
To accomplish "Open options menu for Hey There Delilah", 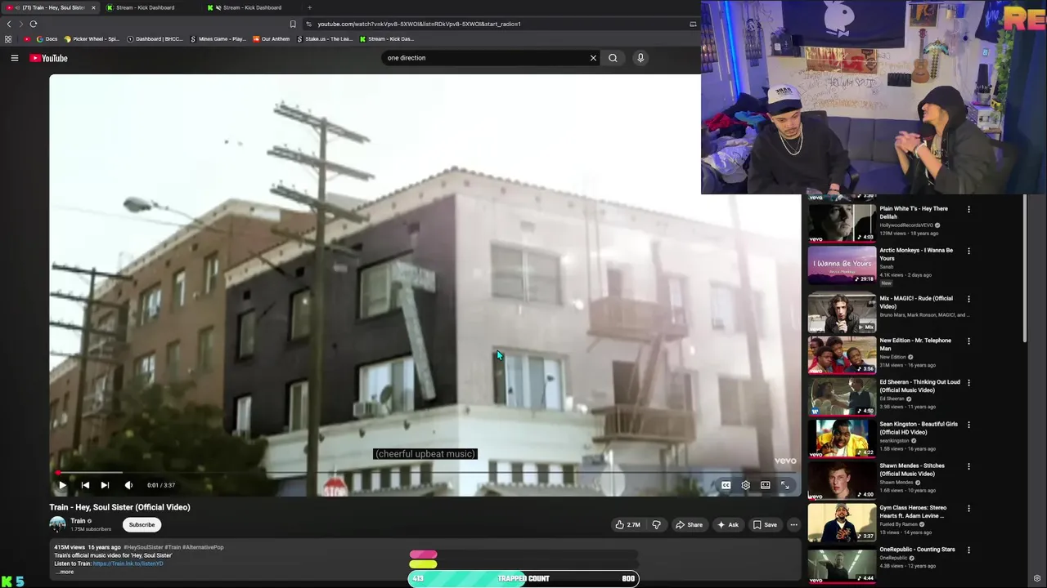I will coord(968,209).
